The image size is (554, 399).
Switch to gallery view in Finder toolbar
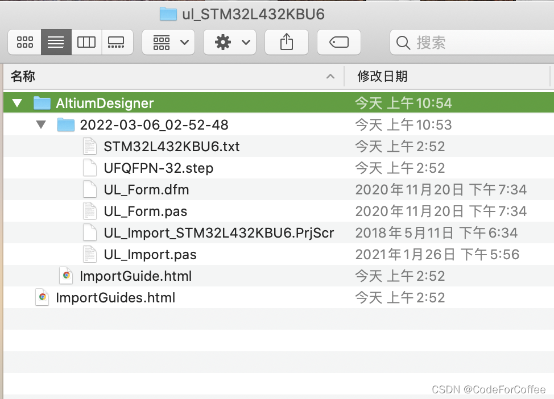click(117, 43)
